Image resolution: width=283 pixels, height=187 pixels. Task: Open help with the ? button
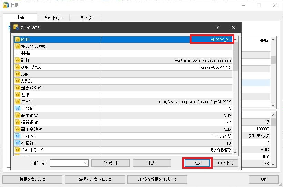[218, 27]
